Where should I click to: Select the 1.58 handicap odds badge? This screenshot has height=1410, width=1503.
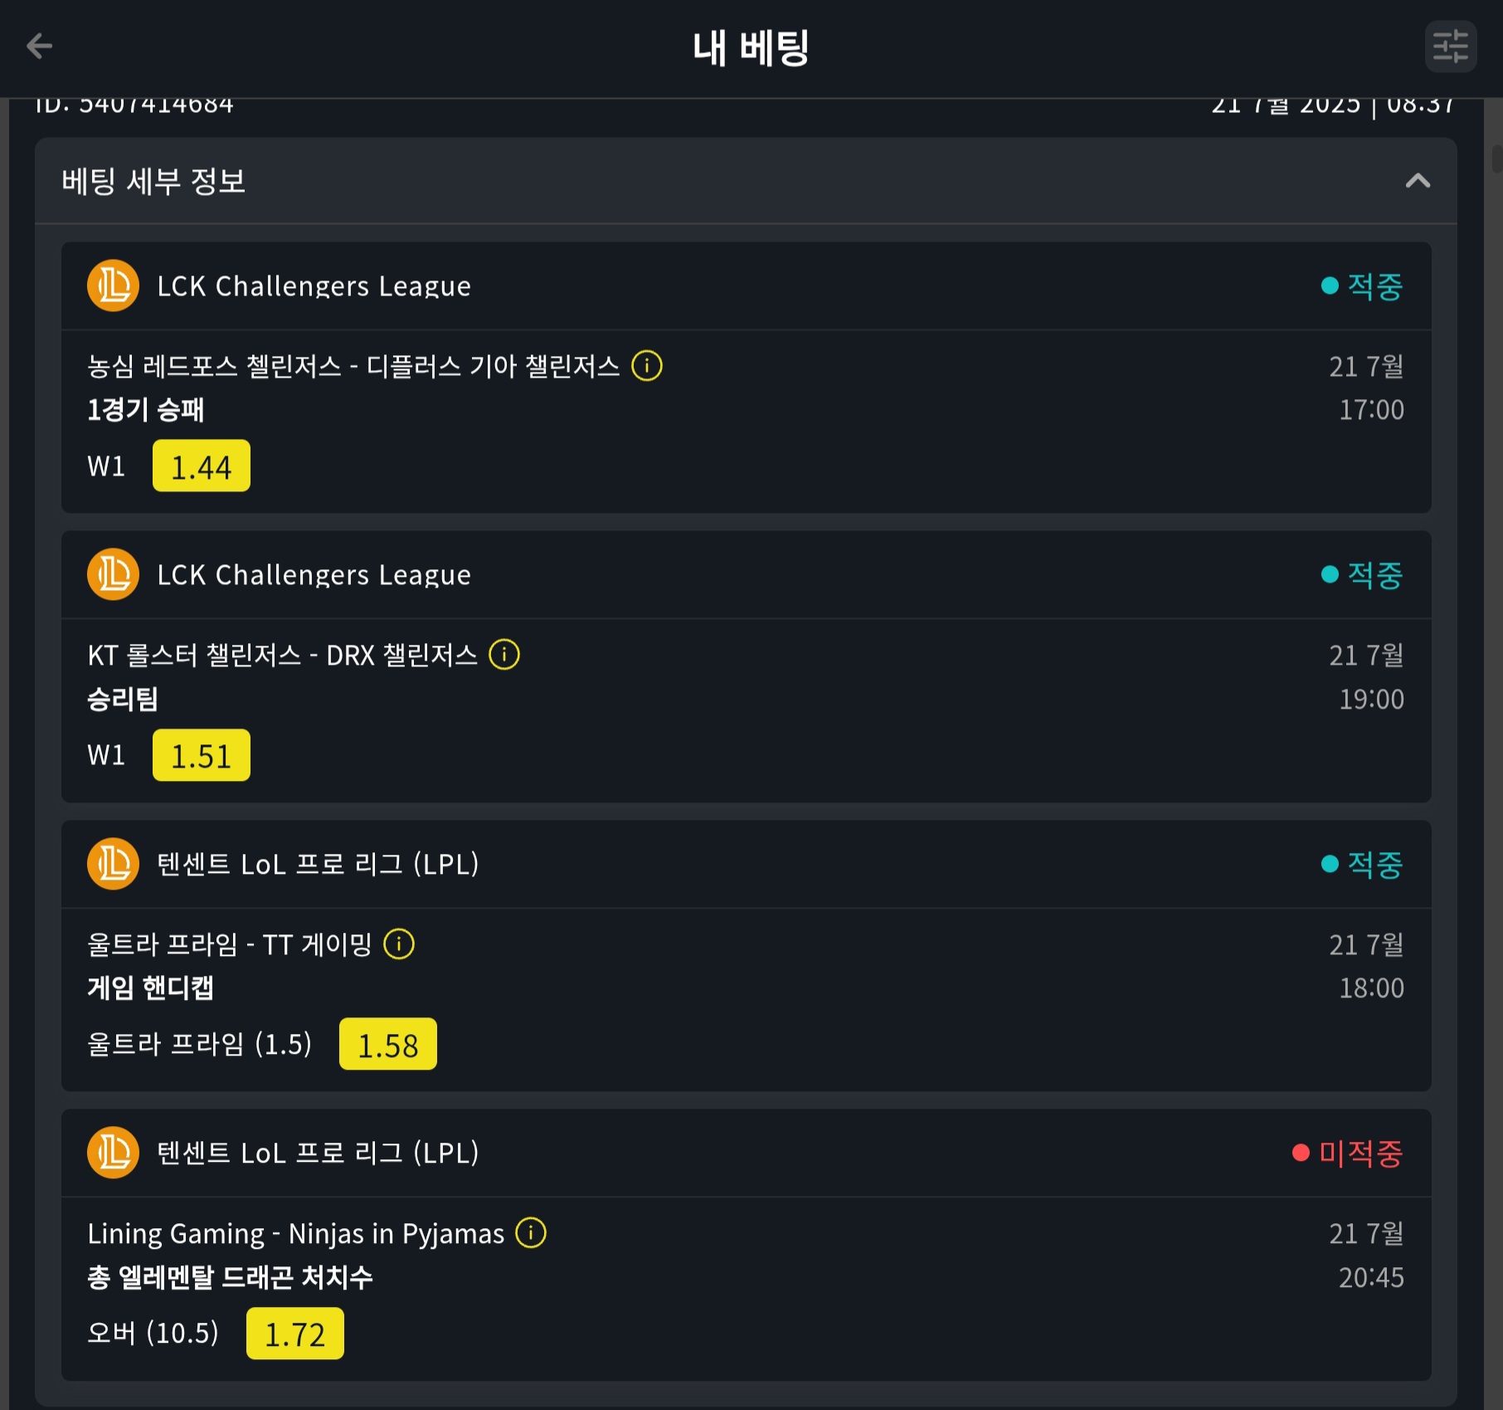pyautogui.click(x=388, y=1044)
